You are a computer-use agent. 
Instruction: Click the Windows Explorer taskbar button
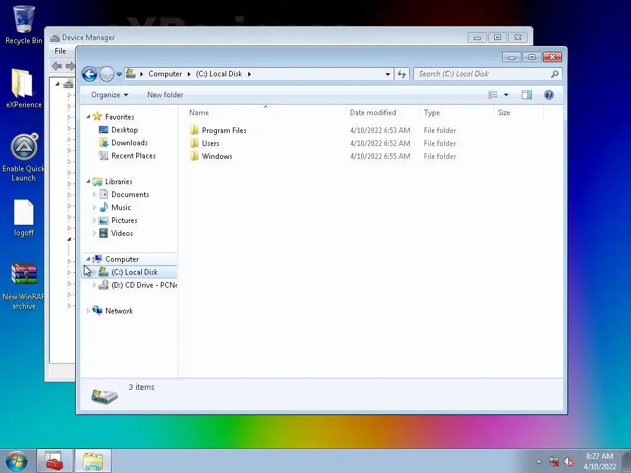[x=93, y=461]
